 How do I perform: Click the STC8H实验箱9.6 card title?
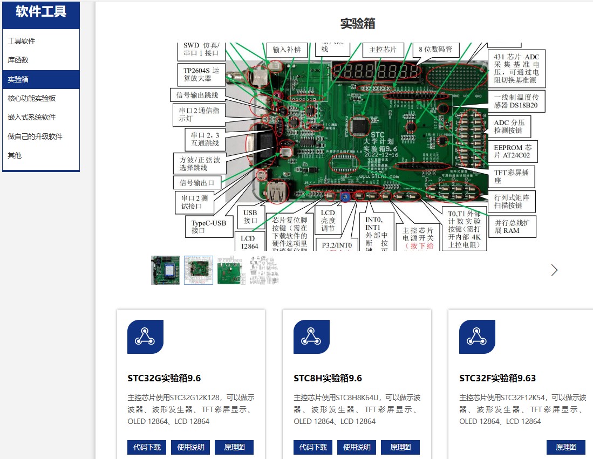click(x=328, y=378)
